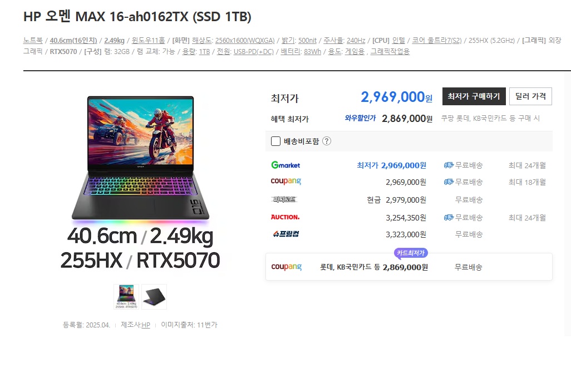Click the 피씨코드 shop logo
Image resolution: width=571 pixels, height=372 pixels.
tap(284, 199)
